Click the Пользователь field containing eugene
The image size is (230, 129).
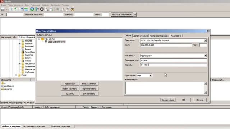click(173, 60)
